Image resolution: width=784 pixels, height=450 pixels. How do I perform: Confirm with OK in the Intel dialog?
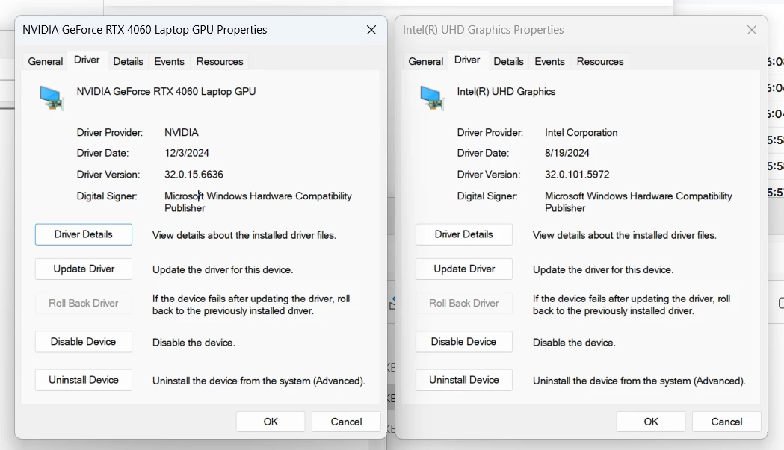(651, 422)
